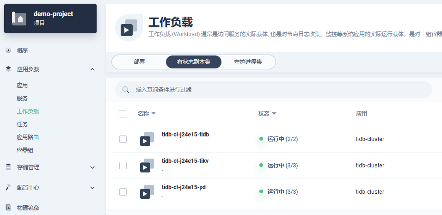This screenshot has width=442, height=215.
Task: Click the 配置中心 hammer icon
Action: (x=8, y=187)
